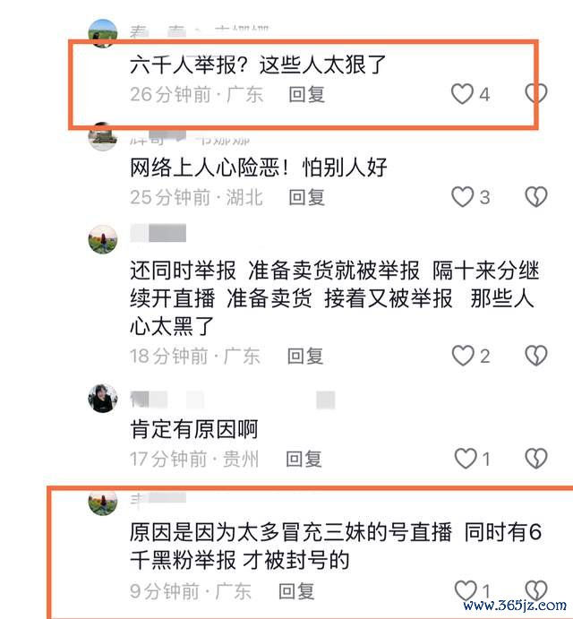
Task: Dislike the 18分钟前 comment from 广东
Action: [x=536, y=356]
